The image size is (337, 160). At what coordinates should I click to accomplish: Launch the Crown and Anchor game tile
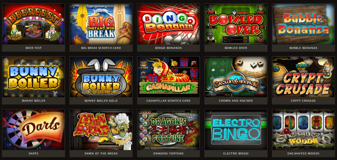pyautogui.click(x=236, y=77)
